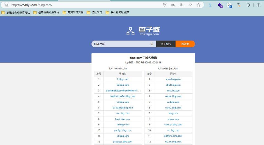Click the site lock icon in address bar

[x=6, y=5]
